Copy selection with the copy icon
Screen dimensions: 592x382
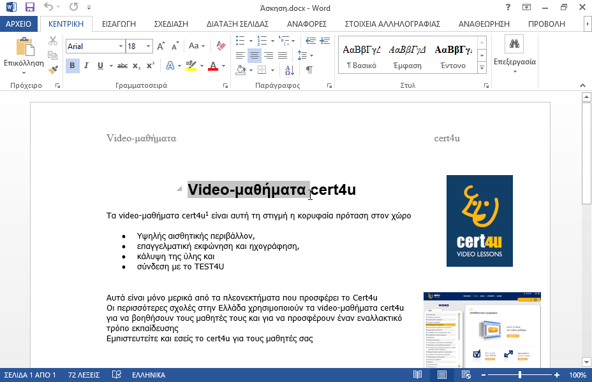tap(53, 55)
